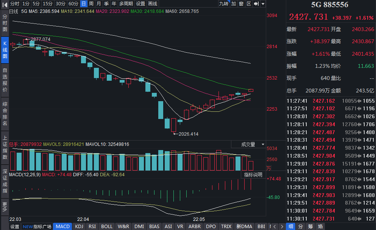Open the 焰 flame view

coord(320,226)
